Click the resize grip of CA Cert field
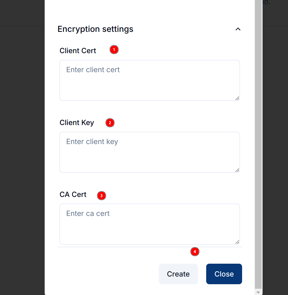 [x=237, y=242]
